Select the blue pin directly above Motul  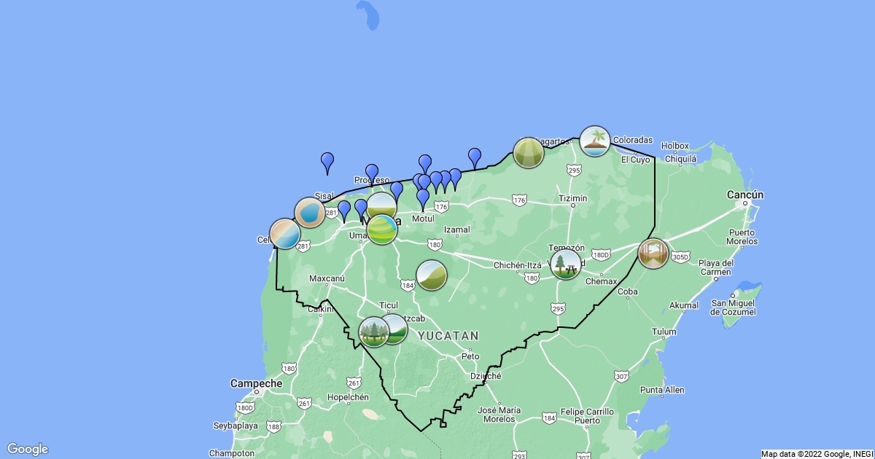(x=423, y=197)
